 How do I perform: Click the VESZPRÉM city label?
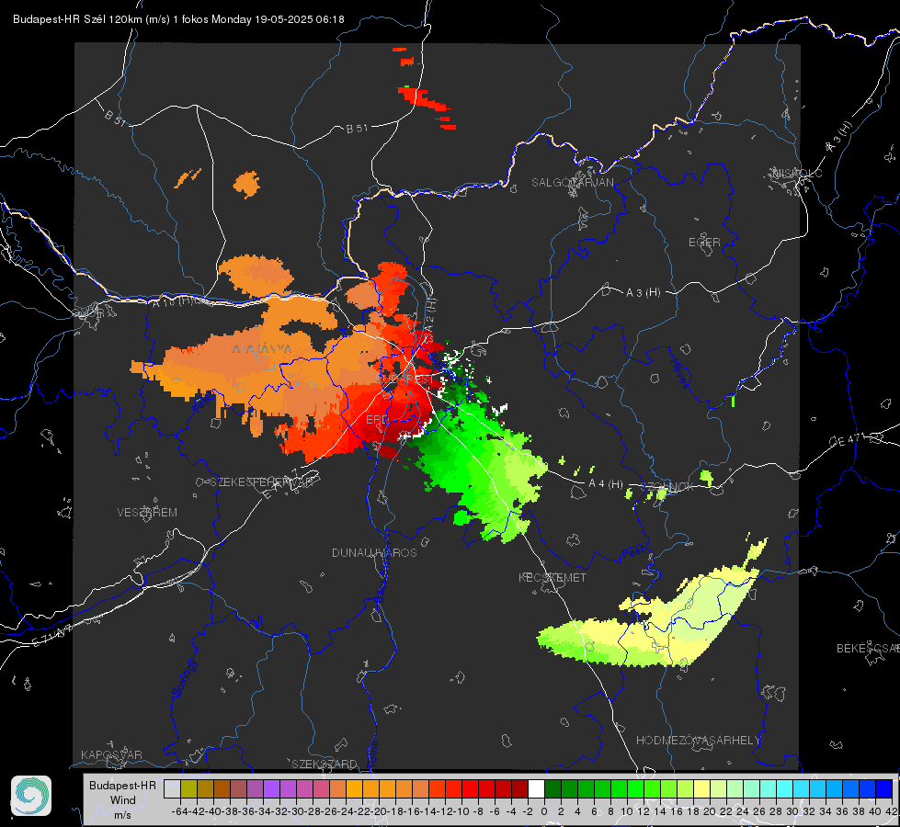147,512
